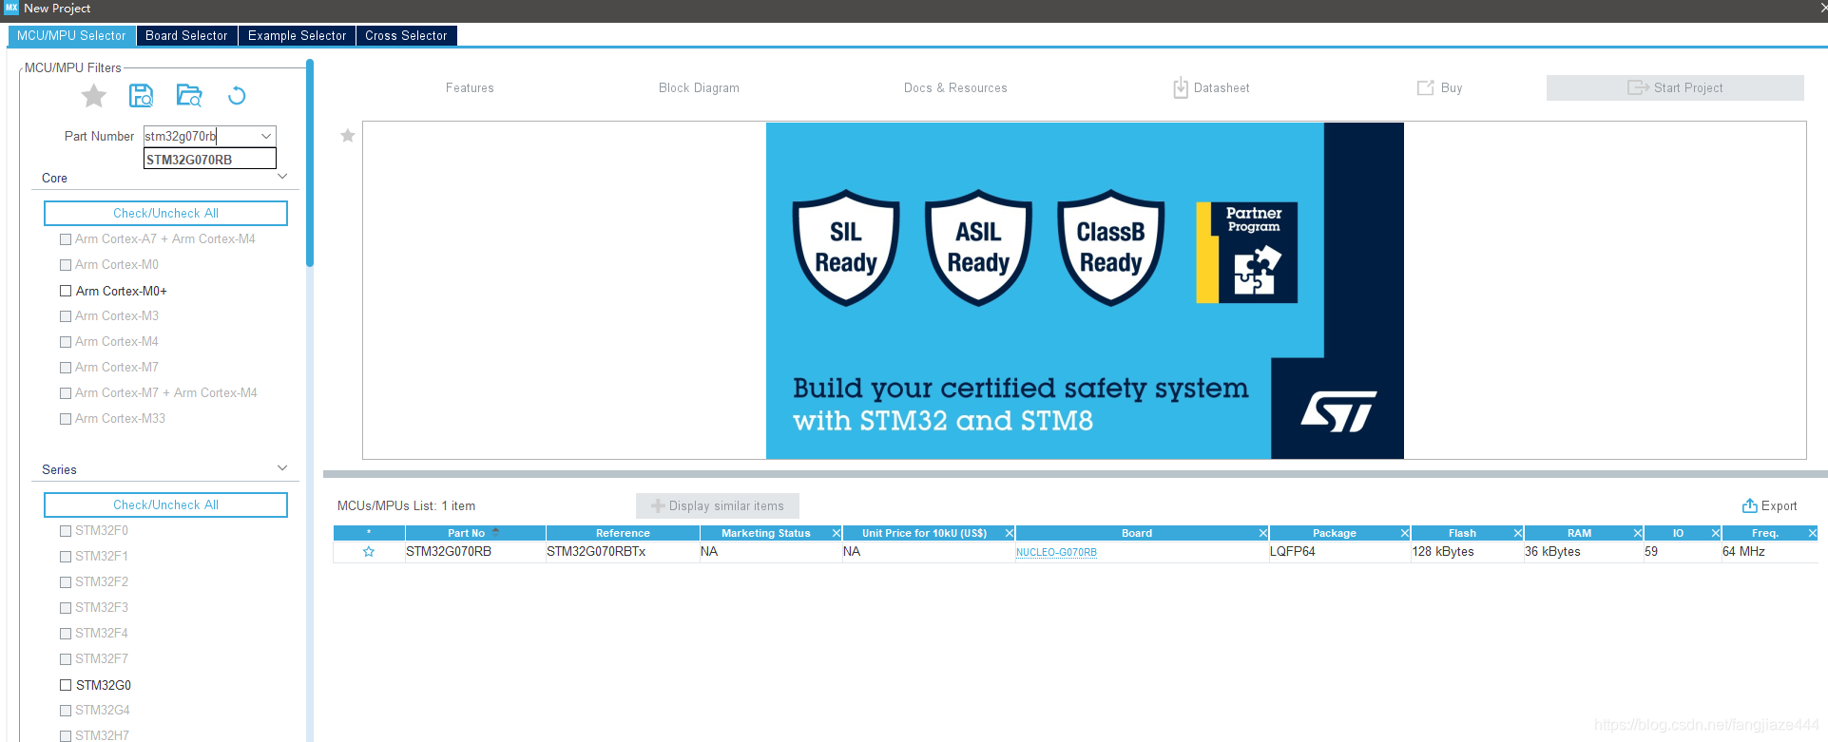Sort by Reference column header
1828x742 pixels.
tap(623, 533)
